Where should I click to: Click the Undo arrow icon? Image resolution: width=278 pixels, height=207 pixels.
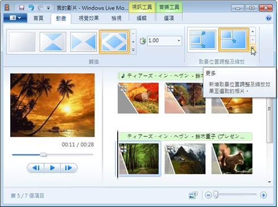pyautogui.click(x=31, y=7)
